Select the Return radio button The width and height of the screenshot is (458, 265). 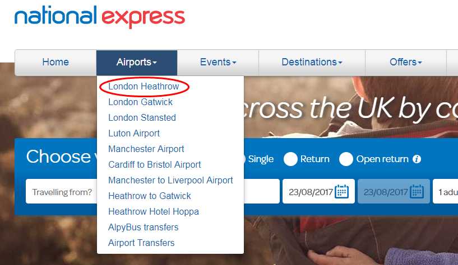click(x=290, y=159)
